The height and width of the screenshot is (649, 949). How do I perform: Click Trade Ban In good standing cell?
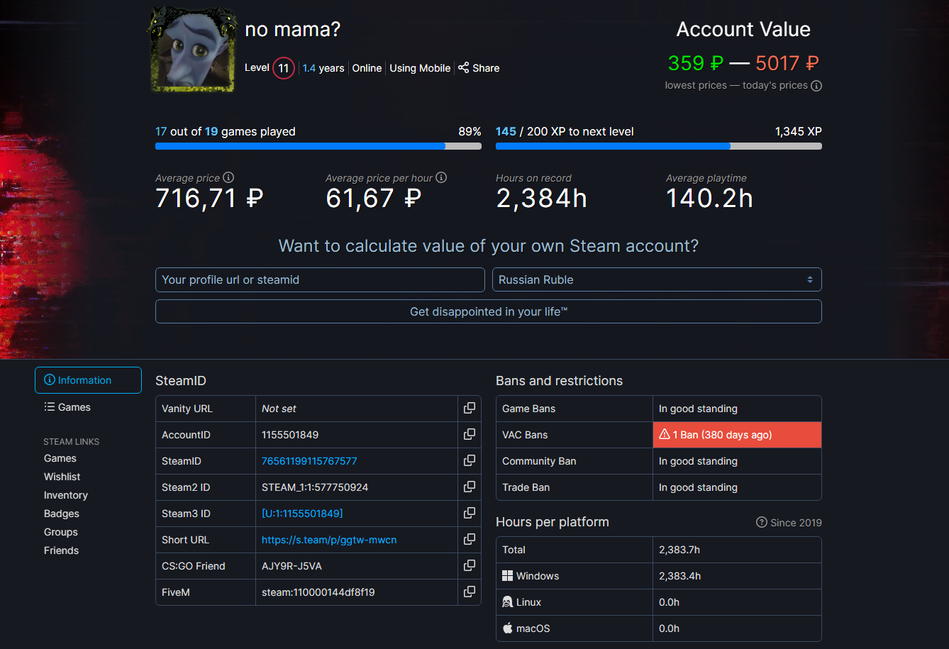[737, 487]
